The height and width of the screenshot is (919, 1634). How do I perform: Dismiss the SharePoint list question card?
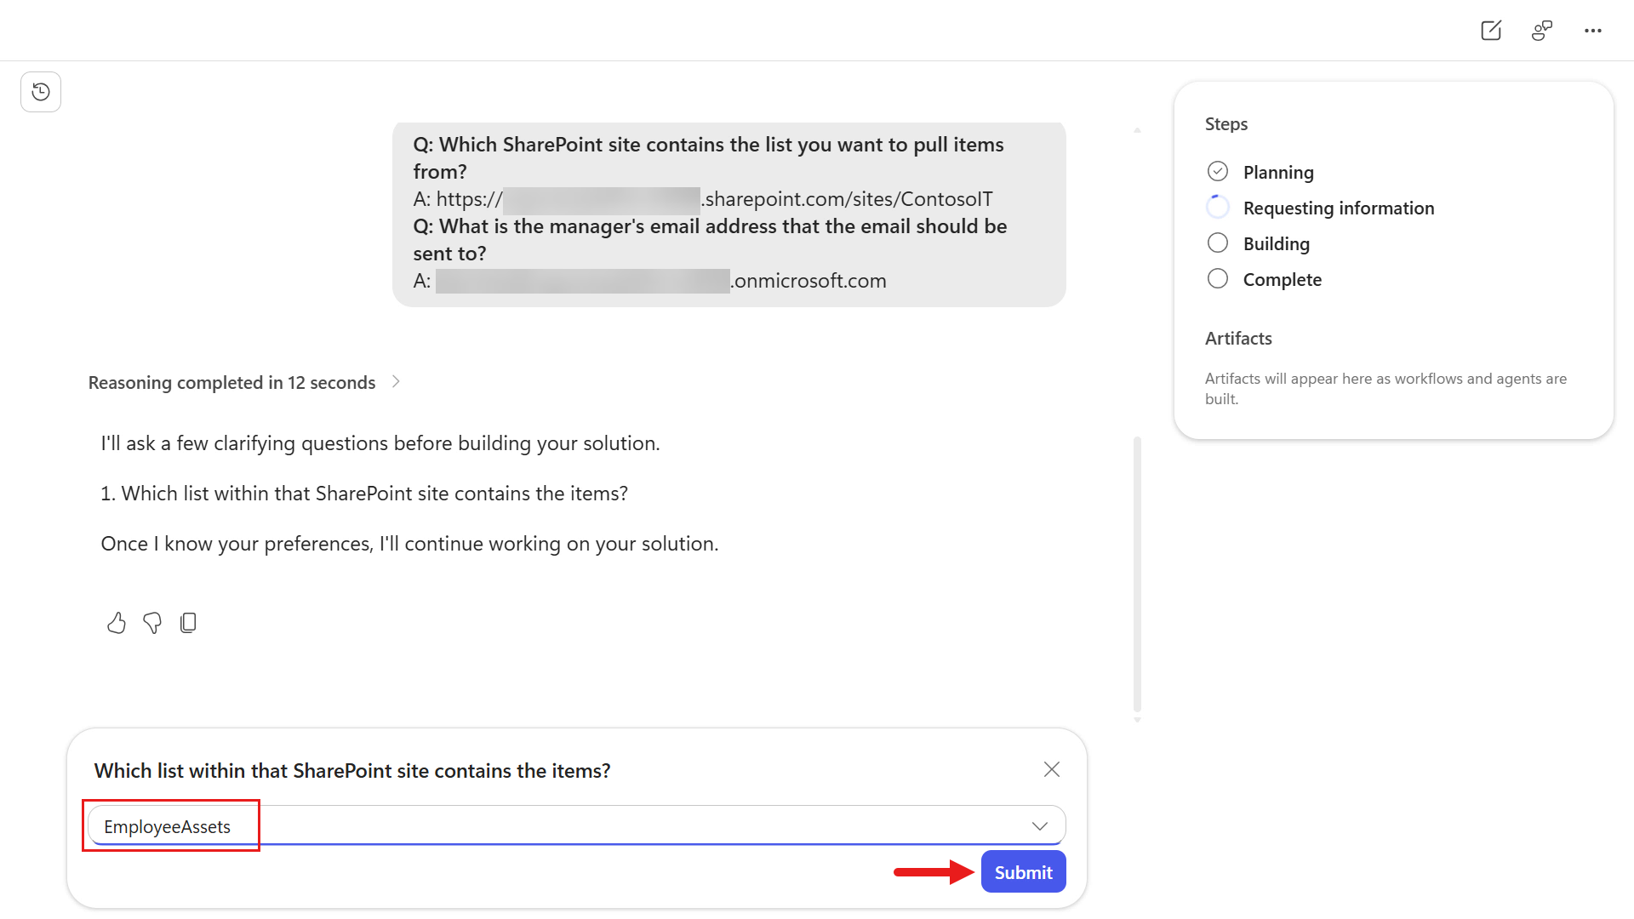[x=1052, y=769]
